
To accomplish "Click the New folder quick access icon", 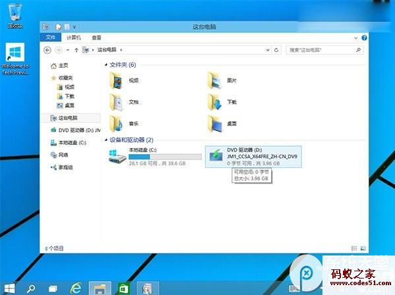I will click(67, 26).
